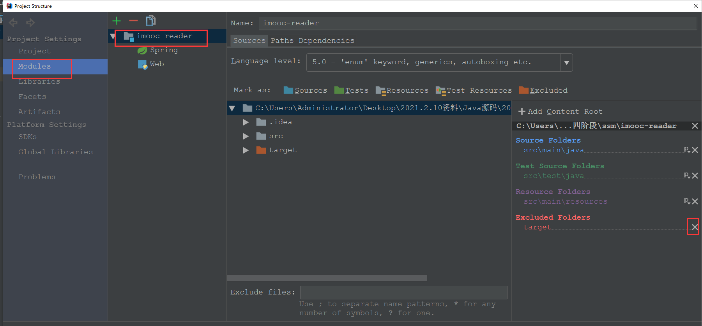The image size is (702, 326).
Task: Edit properties of src\main\resources folder
Action: 687,201
